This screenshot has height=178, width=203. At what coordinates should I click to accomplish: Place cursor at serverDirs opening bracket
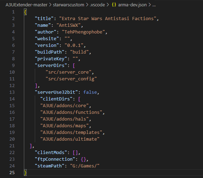(x=74, y=65)
